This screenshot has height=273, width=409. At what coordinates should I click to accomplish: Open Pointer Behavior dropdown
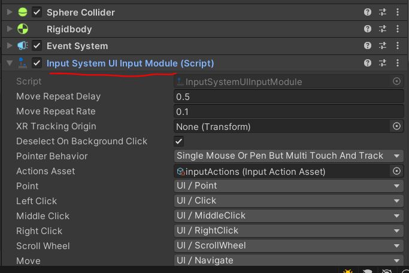(289, 156)
